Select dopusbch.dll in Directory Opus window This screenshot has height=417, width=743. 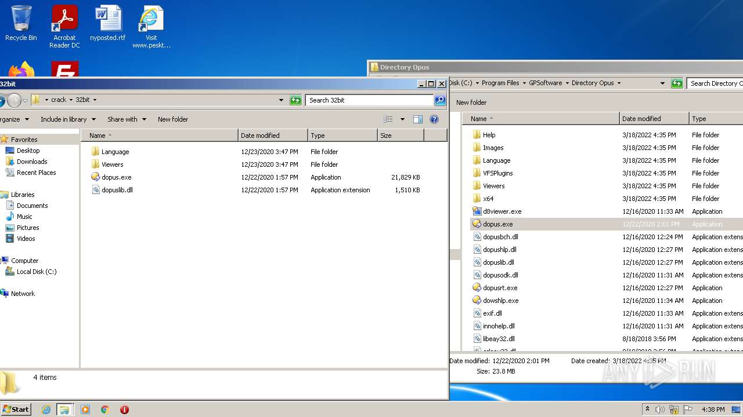coord(500,237)
